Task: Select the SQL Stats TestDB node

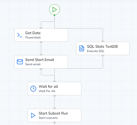Action: click(x=103, y=48)
